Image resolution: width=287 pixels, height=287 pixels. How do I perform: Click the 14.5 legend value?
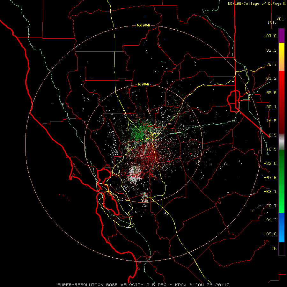(271, 121)
